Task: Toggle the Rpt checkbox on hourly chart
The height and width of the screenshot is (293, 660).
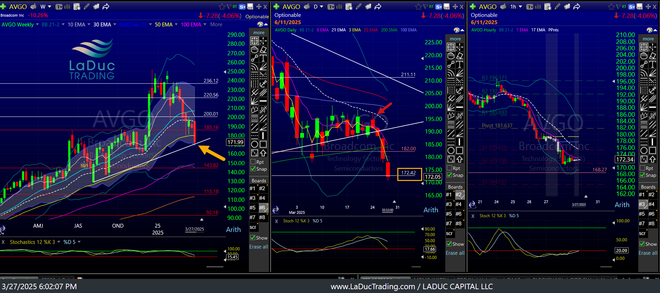Action: (x=642, y=168)
